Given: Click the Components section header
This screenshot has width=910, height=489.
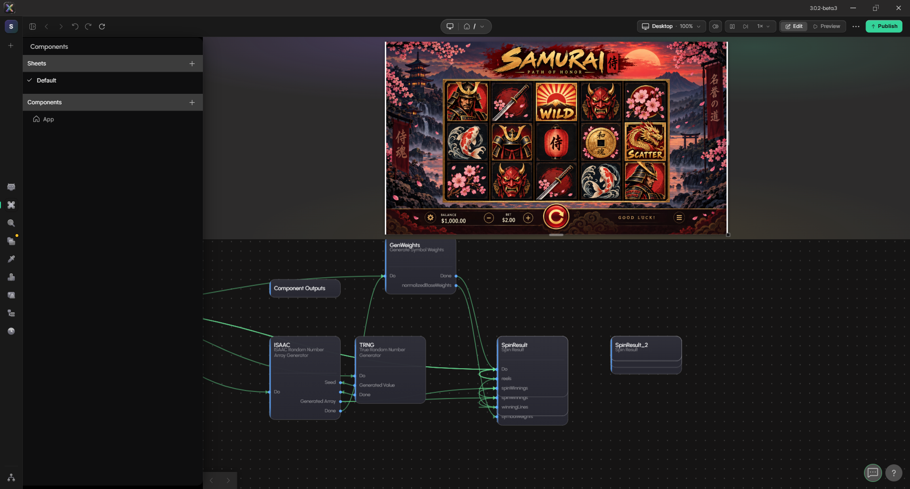Looking at the screenshot, I should [x=113, y=102].
